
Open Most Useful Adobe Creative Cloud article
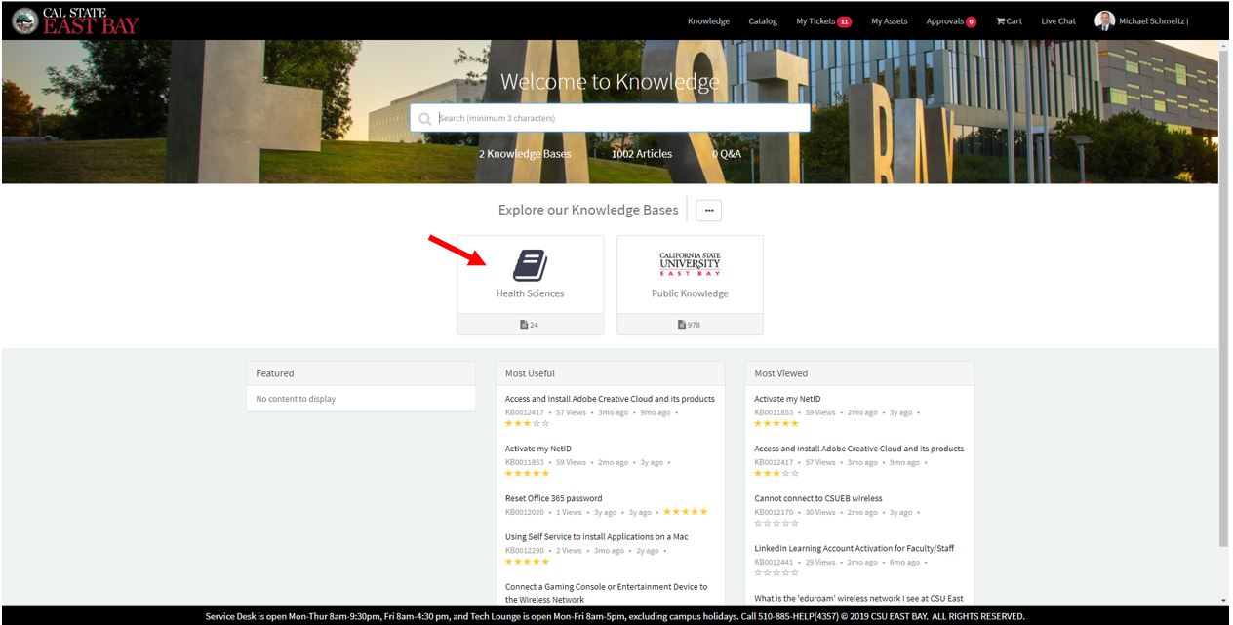coord(610,399)
